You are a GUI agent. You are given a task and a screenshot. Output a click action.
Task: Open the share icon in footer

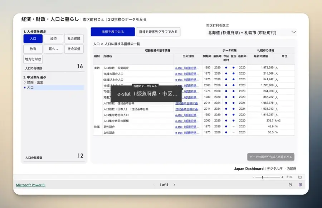click(x=291, y=185)
